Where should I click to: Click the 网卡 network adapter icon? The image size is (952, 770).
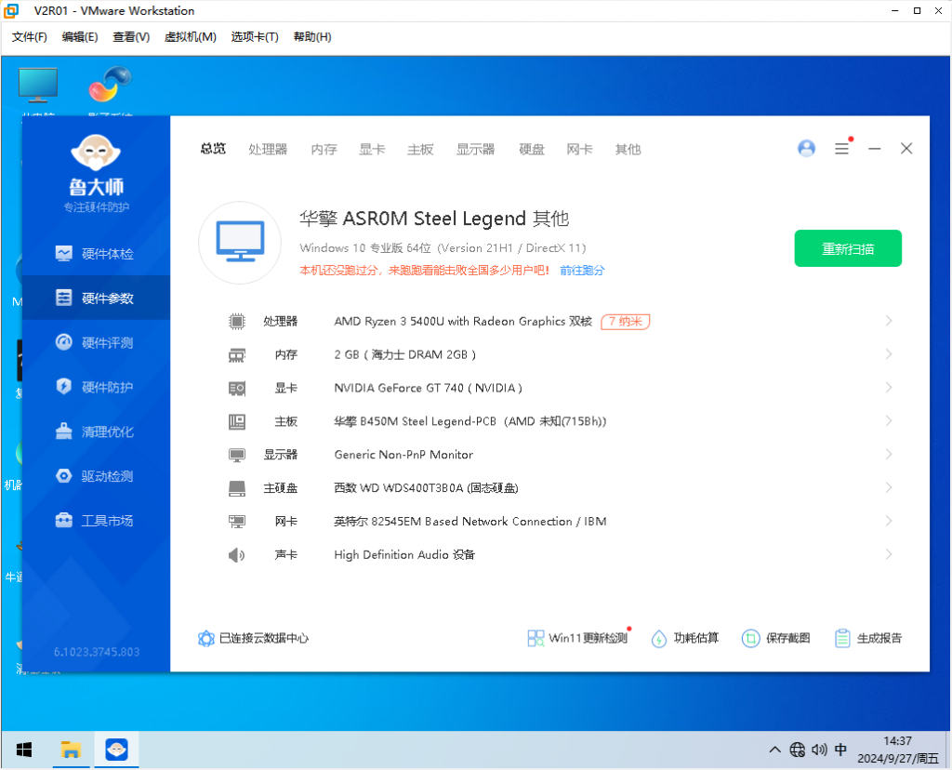[x=237, y=522]
